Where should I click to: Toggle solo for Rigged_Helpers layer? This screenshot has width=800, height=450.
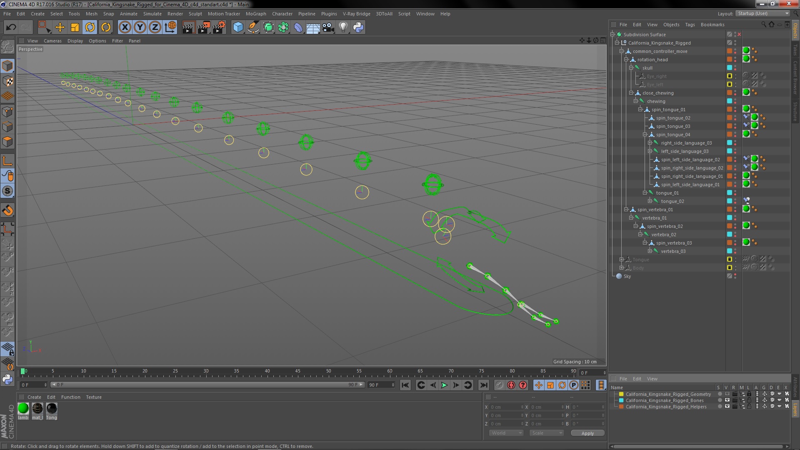(719, 407)
